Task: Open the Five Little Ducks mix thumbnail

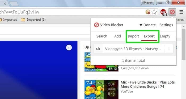Action: pos(102,89)
